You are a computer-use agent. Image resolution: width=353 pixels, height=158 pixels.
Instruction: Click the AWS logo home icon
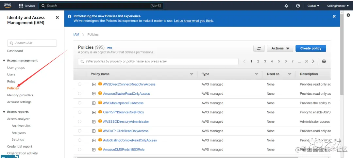point(8,6)
